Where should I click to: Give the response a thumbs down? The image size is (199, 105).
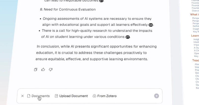[51, 69]
